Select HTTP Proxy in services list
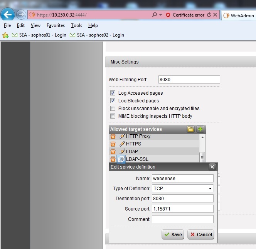Screen dimensions: 256x249 click(138, 136)
